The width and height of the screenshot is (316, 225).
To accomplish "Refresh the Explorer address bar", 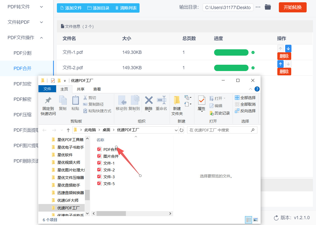I will (182, 130).
